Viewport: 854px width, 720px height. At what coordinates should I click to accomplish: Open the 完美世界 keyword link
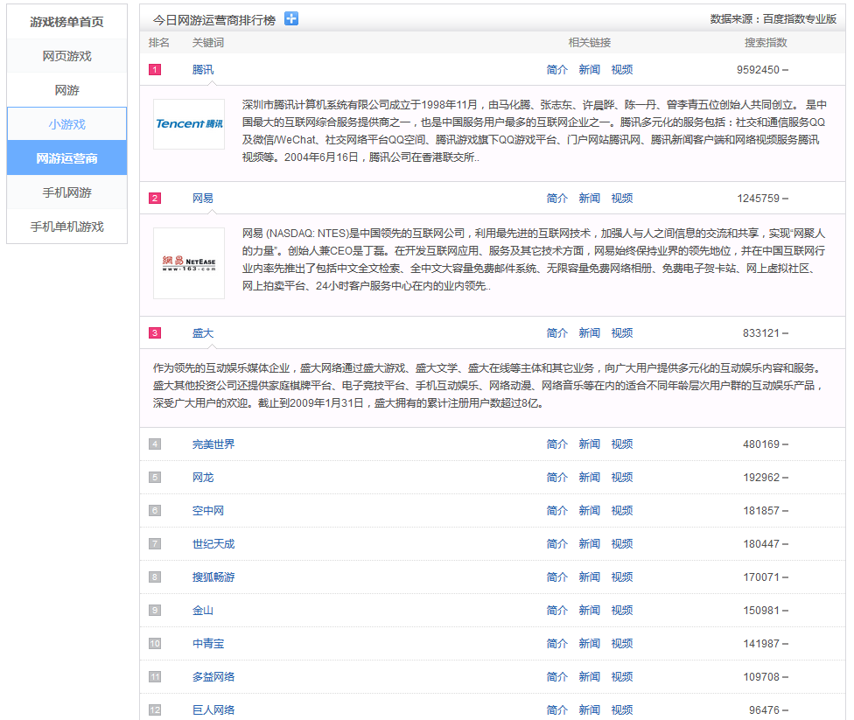point(213,444)
